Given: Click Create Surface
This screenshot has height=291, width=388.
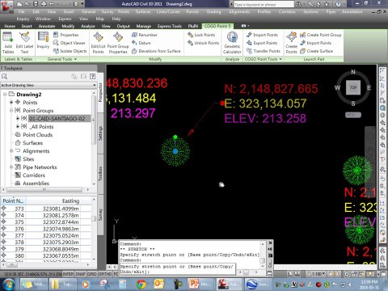Looking at the screenshot, I should click(x=317, y=51).
